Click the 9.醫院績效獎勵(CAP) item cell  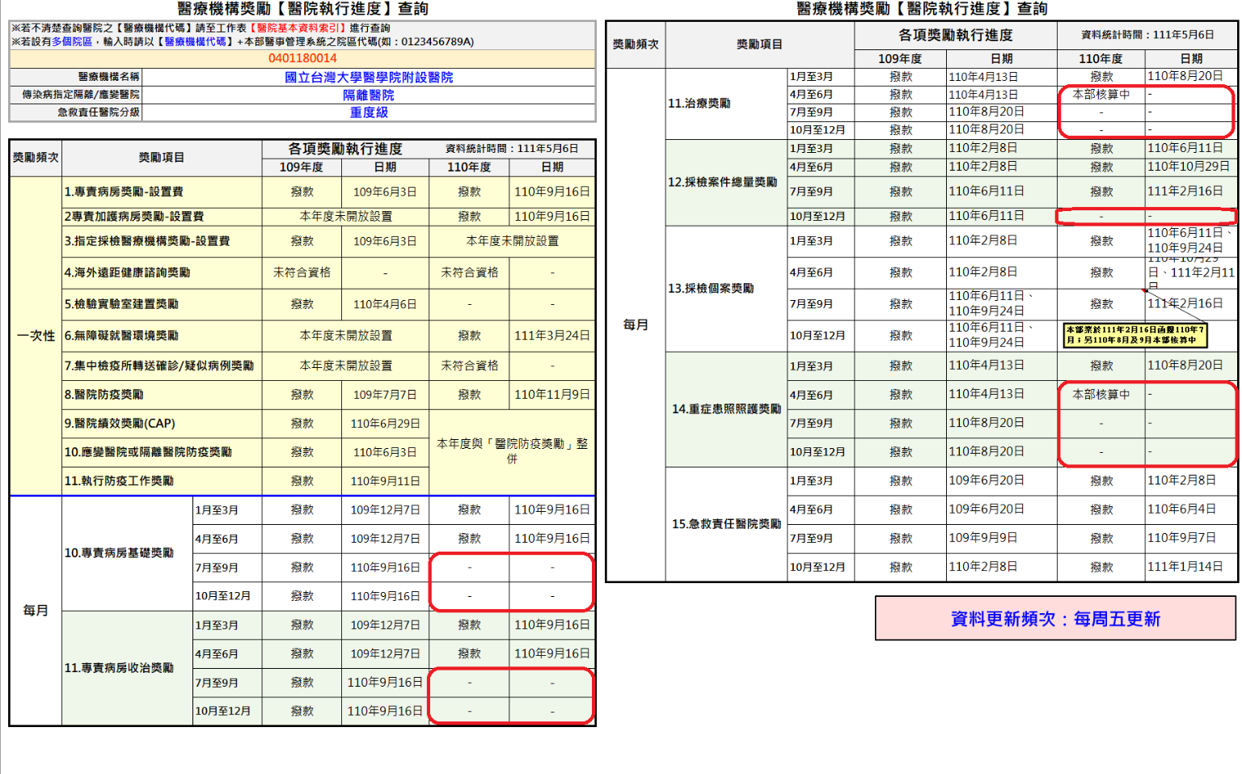click(120, 423)
